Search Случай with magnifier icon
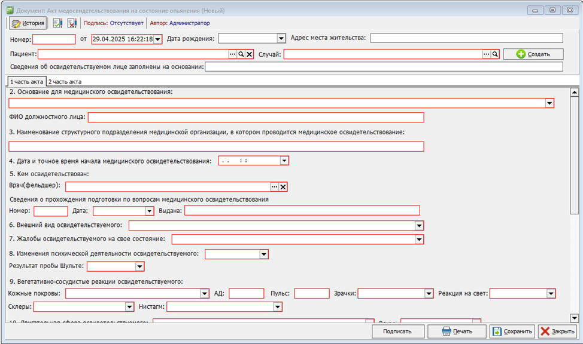Screen dimensions: 583x344 495,54
